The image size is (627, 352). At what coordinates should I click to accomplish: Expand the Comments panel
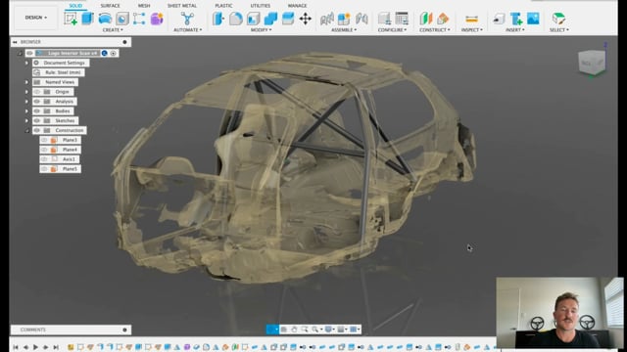tap(124, 330)
